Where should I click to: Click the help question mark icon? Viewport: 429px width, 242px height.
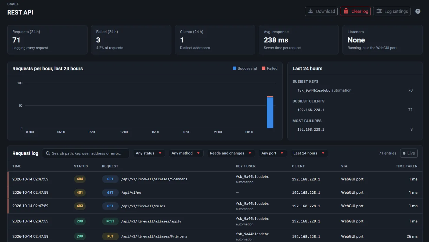[x=418, y=11]
